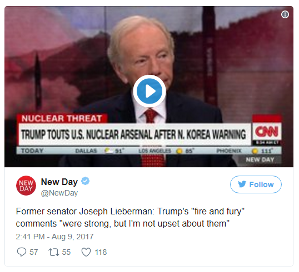Image resolution: width=299 pixels, height=272 pixels.
Task: Click the Twitter bird icon in Follow button
Action: (x=242, y=184)
